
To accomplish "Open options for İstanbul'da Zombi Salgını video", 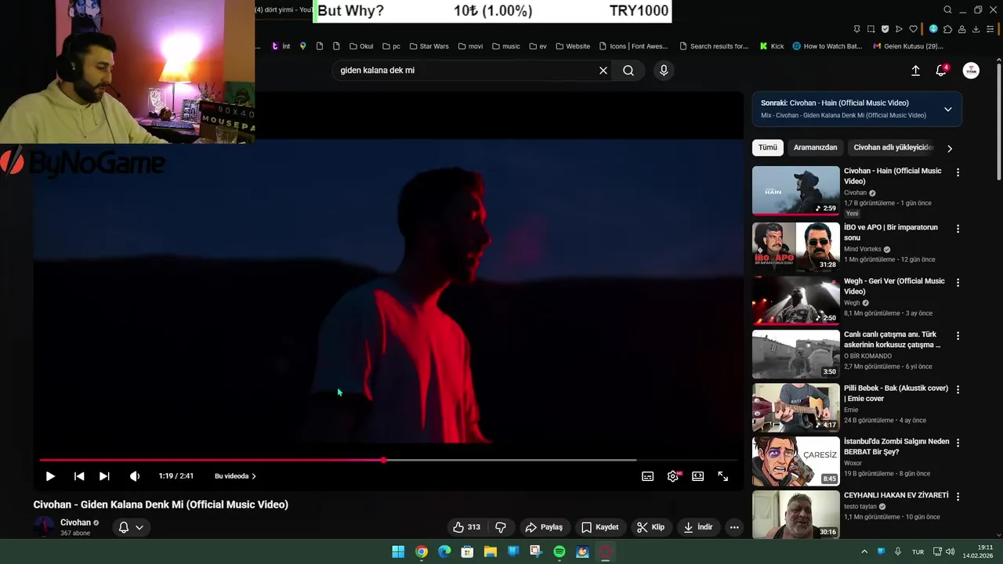I will (958, 443).
